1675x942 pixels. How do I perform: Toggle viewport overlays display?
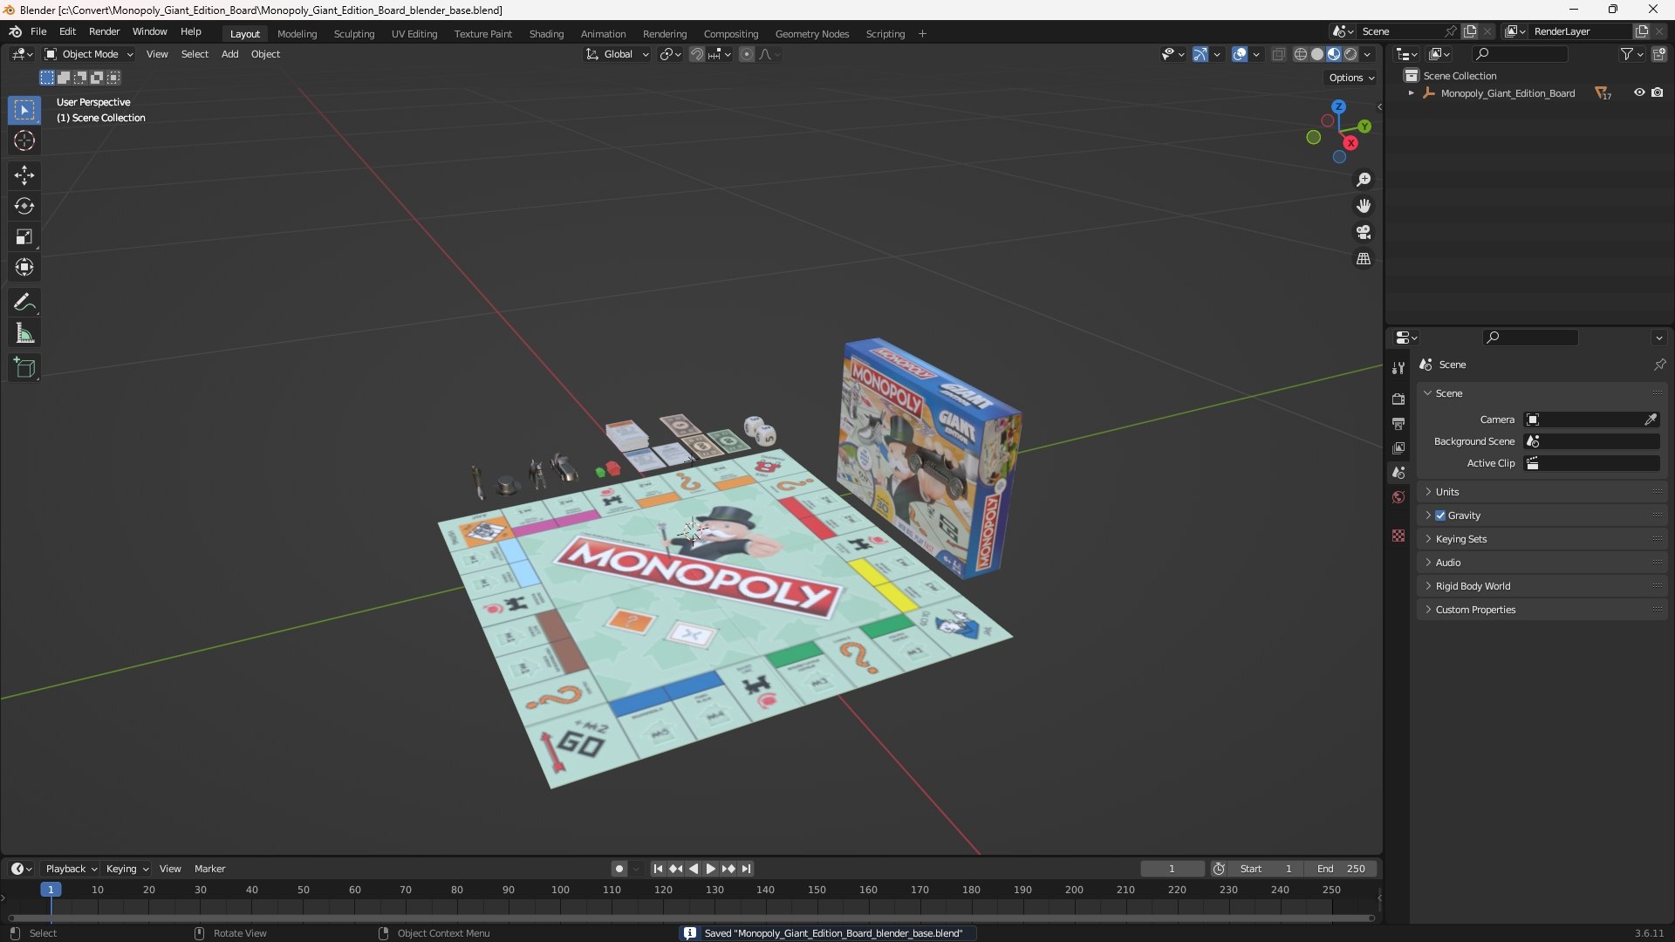click(x=1240, y=54)
